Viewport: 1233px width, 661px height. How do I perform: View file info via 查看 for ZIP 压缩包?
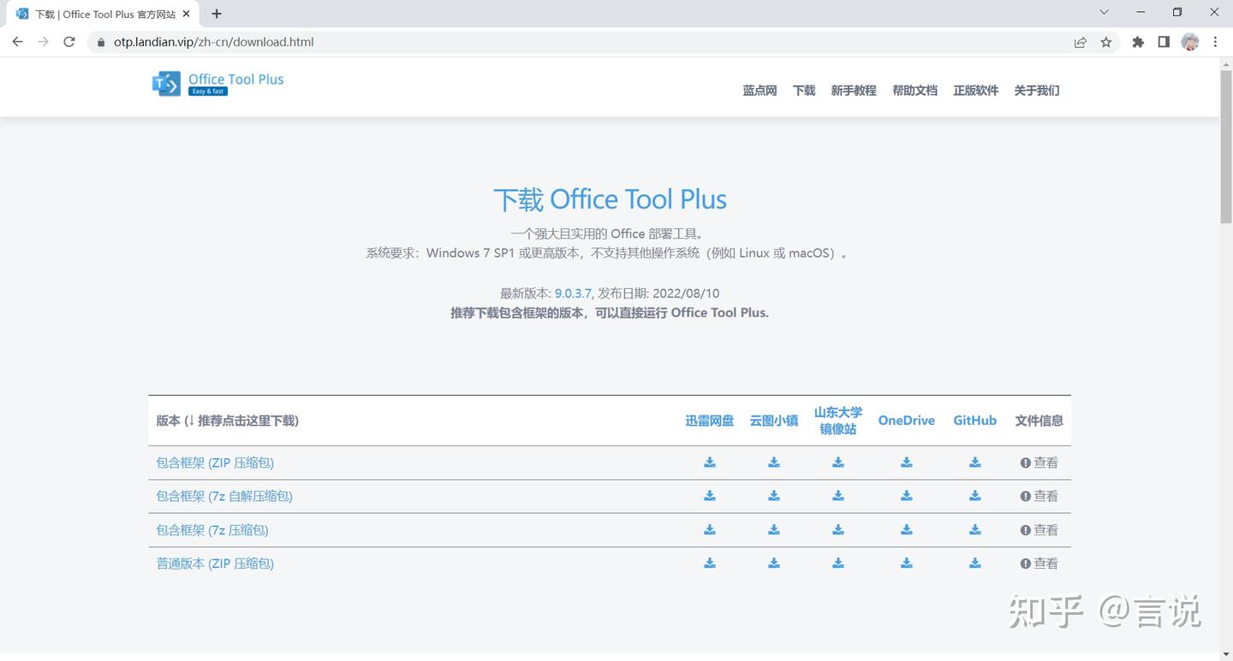click(1045, 462)
